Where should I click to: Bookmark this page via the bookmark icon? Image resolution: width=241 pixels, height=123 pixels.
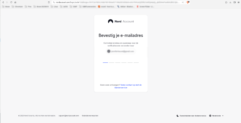(49, 2)
